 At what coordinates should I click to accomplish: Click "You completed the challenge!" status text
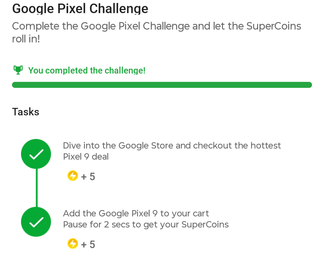click(87, 71)
